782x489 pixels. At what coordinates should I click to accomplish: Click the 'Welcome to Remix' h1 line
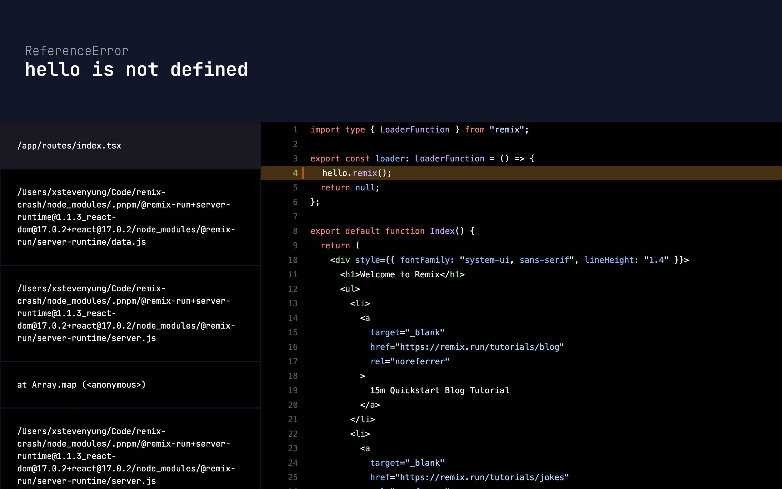pyautogui.click(x=402, y=275)
